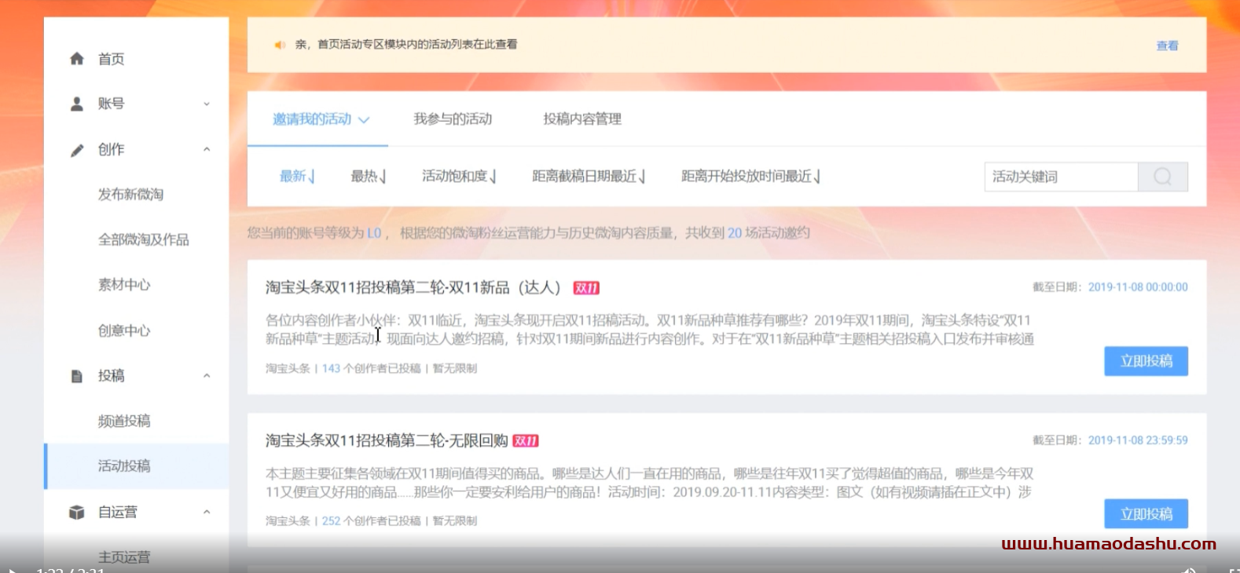
Task: Collapse the 创作 sidebar section chevron
Action: pos(207,149)
